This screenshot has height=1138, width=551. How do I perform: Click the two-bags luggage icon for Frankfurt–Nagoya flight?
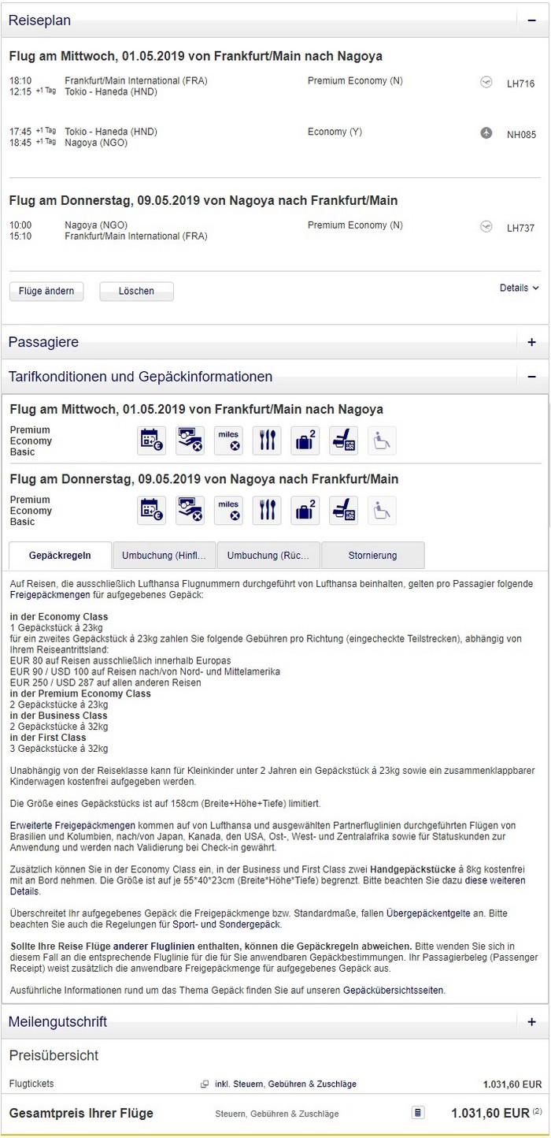coord(305,441)
